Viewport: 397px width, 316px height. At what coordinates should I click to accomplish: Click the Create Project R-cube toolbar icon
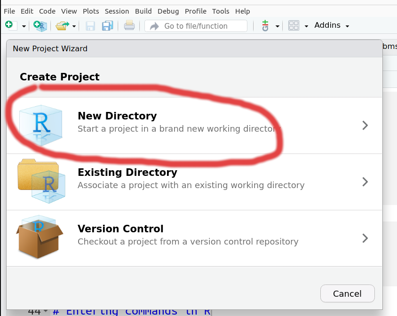click(40, 26)
